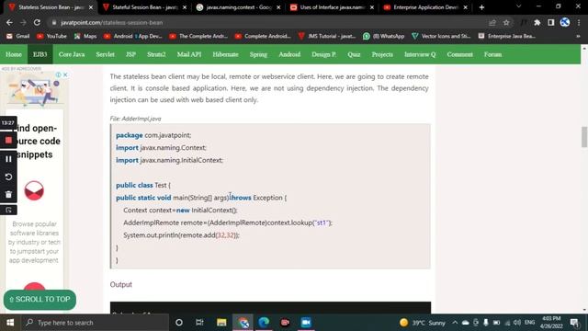588x331 pixels.
Task: Open the volume control in the tray
Action: [x=517, y=323]
